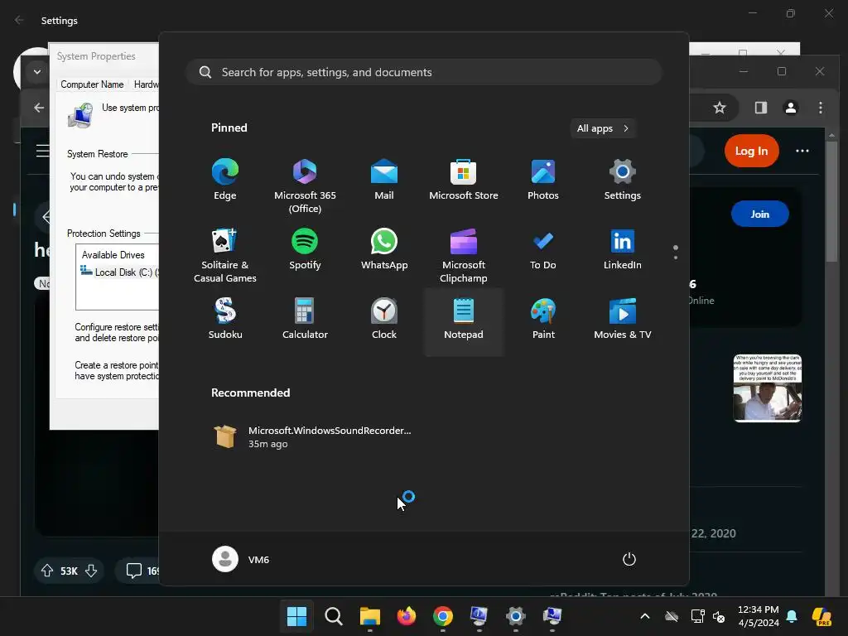Select the Hardware tab in System Properties
The width and height of the screenshot is (848, 636).
[x=145, y=84]
